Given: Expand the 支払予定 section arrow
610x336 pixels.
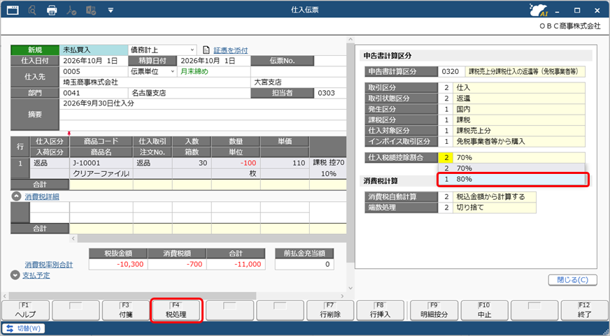Looking at the screenshot, I should point(15,275).
